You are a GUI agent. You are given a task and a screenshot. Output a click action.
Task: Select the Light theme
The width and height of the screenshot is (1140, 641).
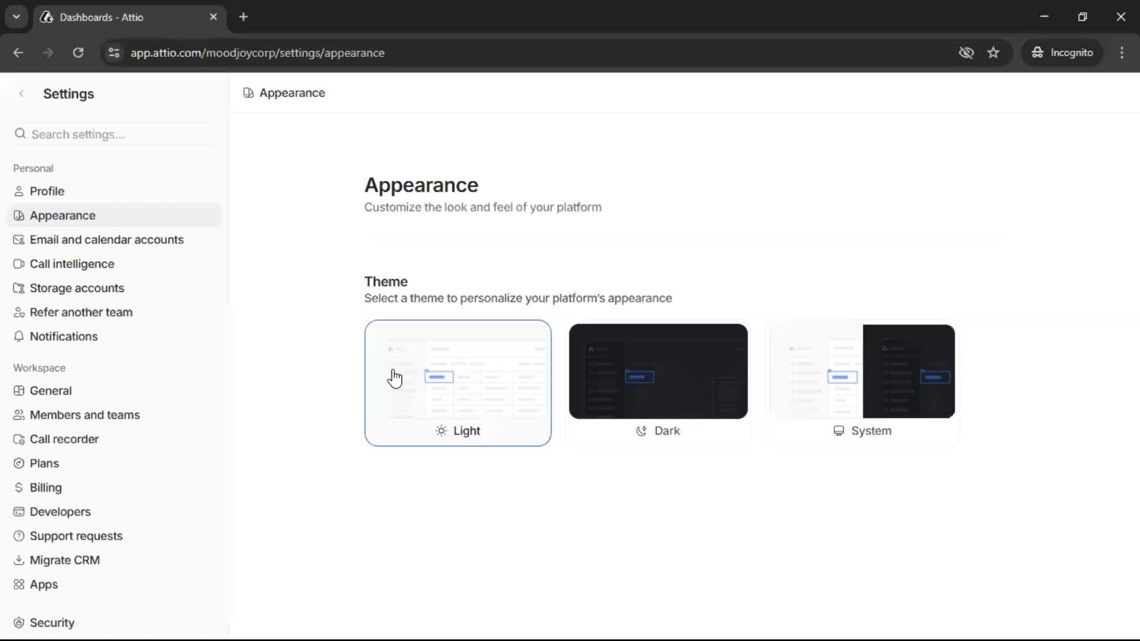click(458, 383)
